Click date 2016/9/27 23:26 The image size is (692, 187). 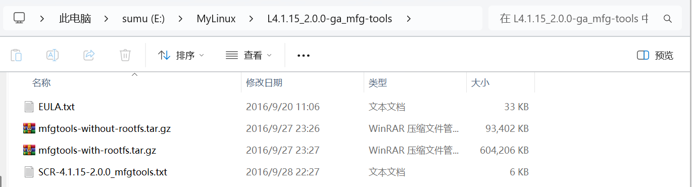pos(283,128)
